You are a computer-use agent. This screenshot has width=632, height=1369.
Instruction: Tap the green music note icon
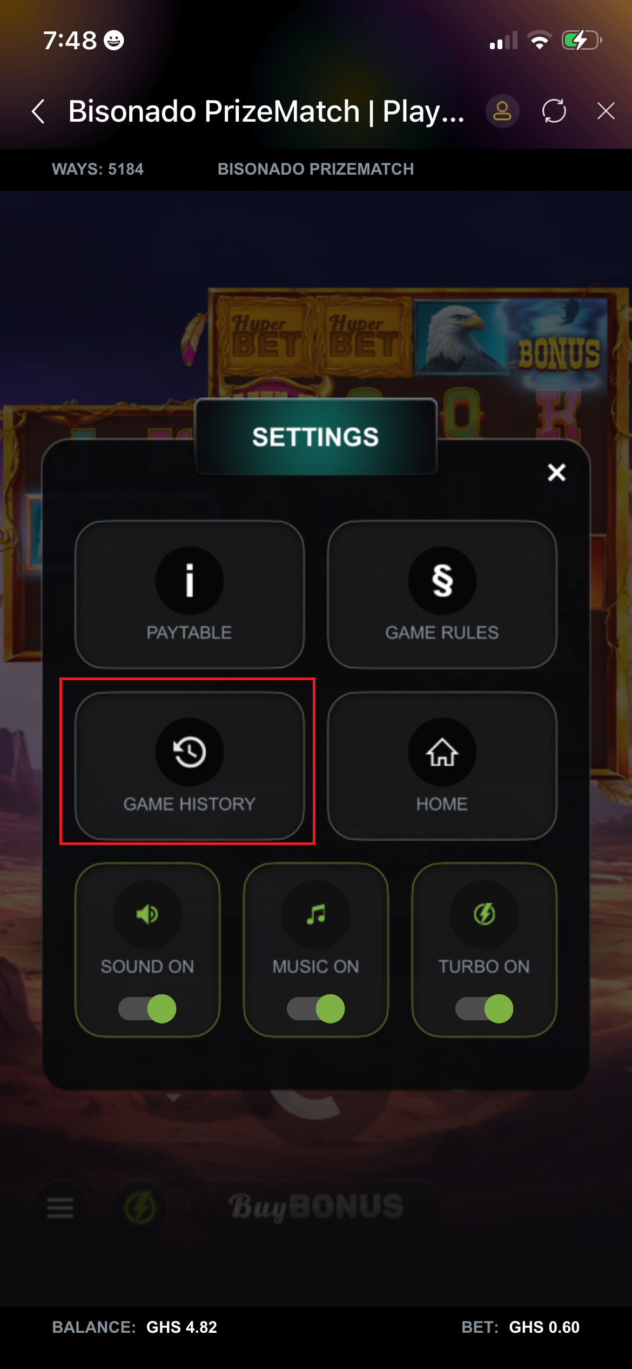[x=315, y=914]
